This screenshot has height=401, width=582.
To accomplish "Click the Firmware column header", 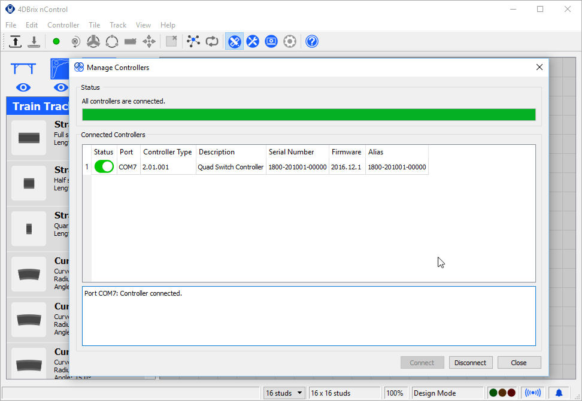I will (346, 151).
